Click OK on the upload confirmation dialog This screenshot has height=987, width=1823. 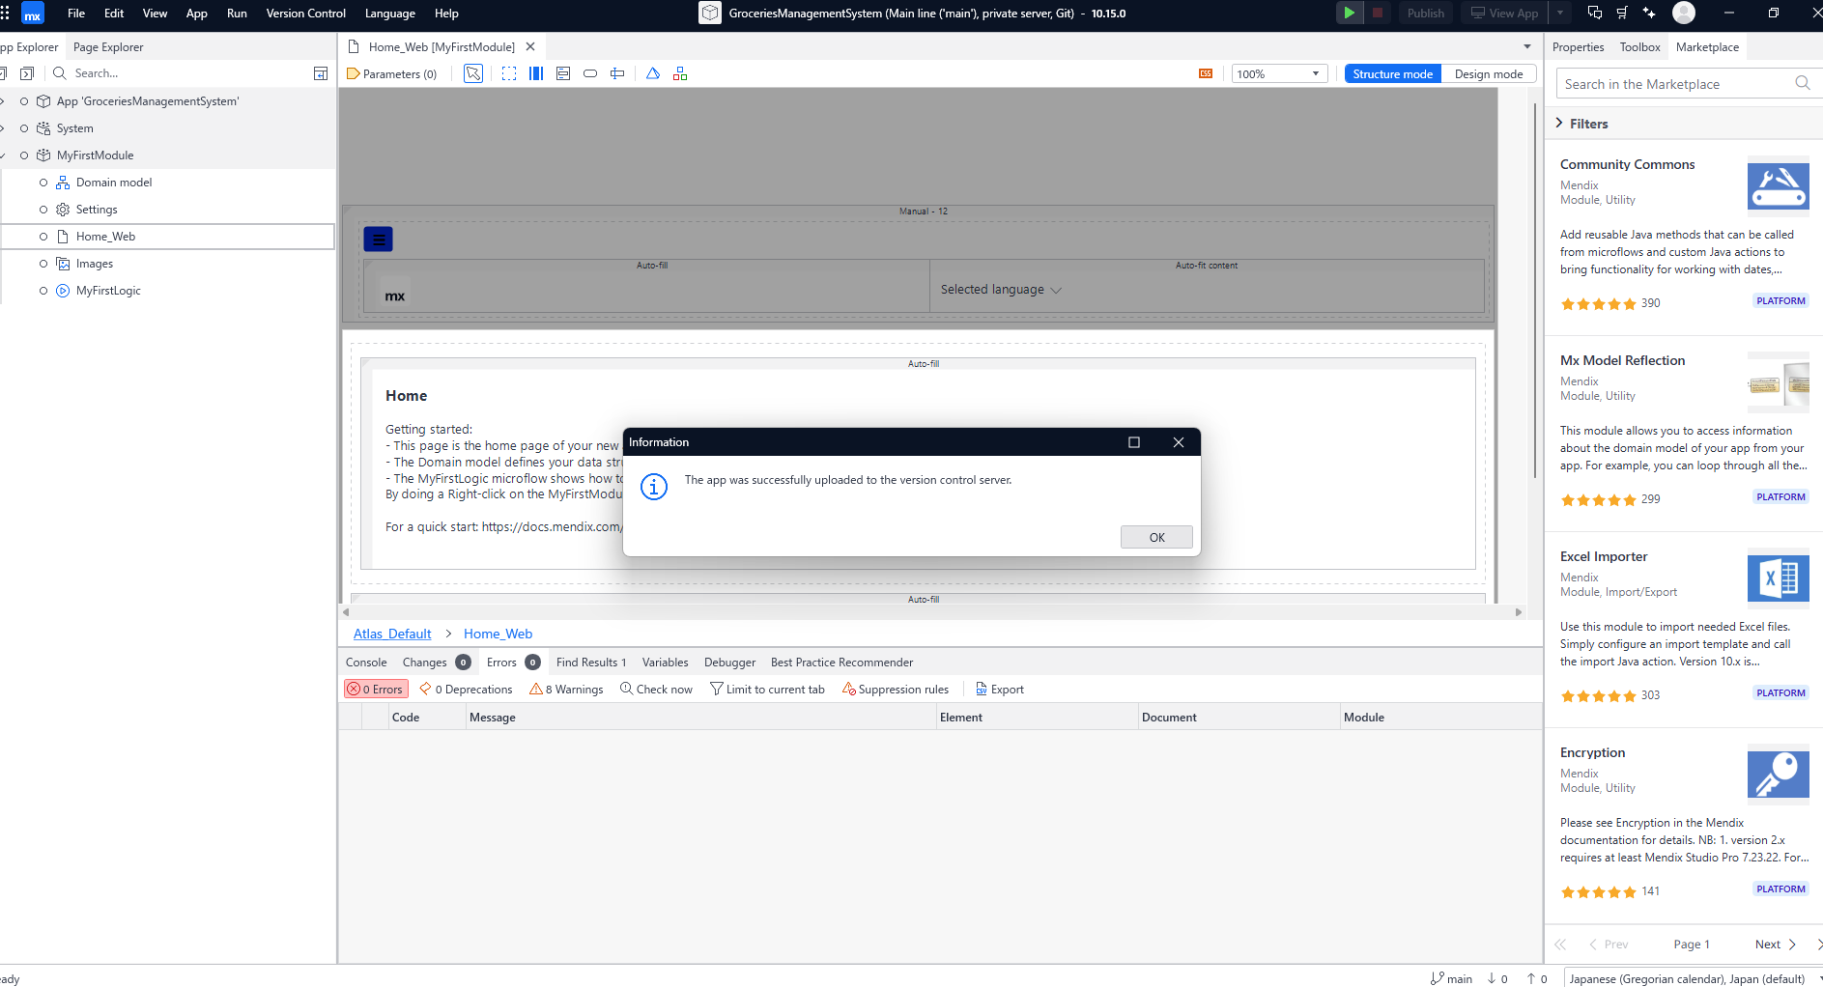click(x=1156, y=537)
